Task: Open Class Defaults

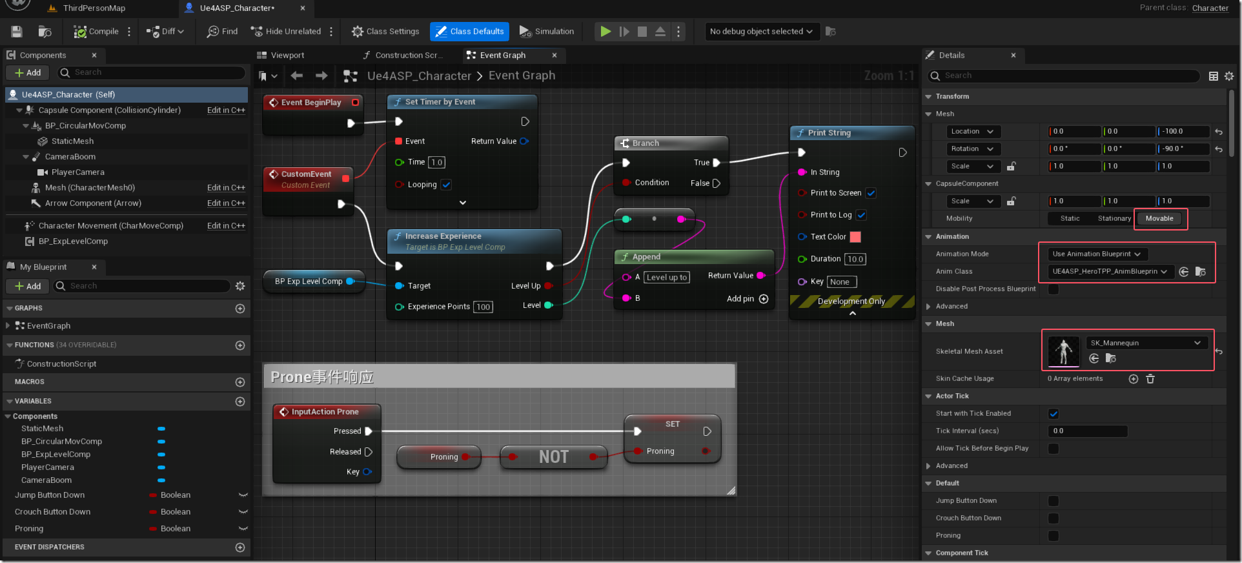Action: (x=469, y=32)
